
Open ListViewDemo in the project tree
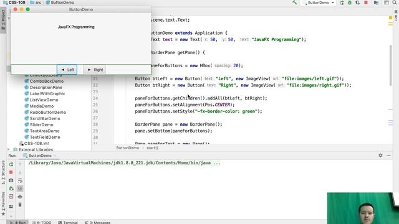click(44, 100)
